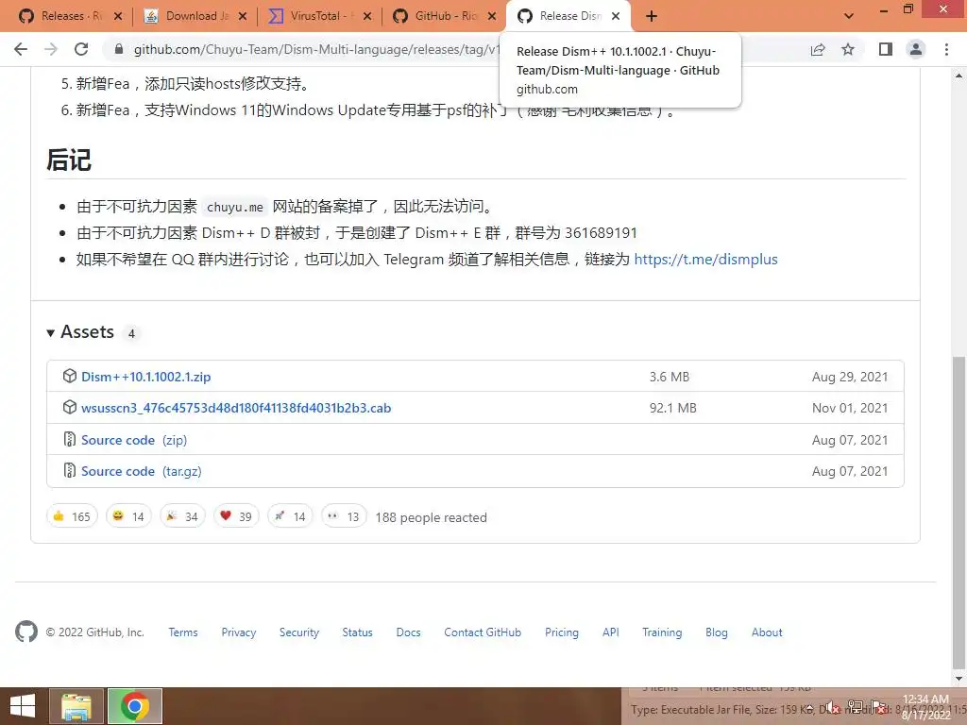Viewport: 967px width, 725px height.
Task: Click the page vertical scrollbar thumb
Action: click(x=959, y=512)
